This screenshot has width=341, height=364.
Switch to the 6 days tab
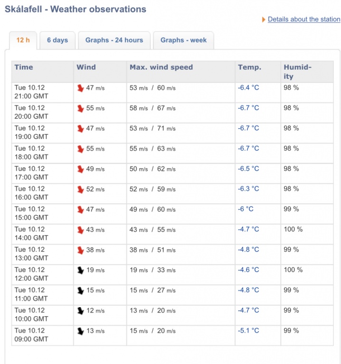57,40
